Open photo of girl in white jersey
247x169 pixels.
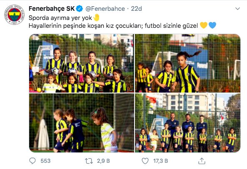82,123
